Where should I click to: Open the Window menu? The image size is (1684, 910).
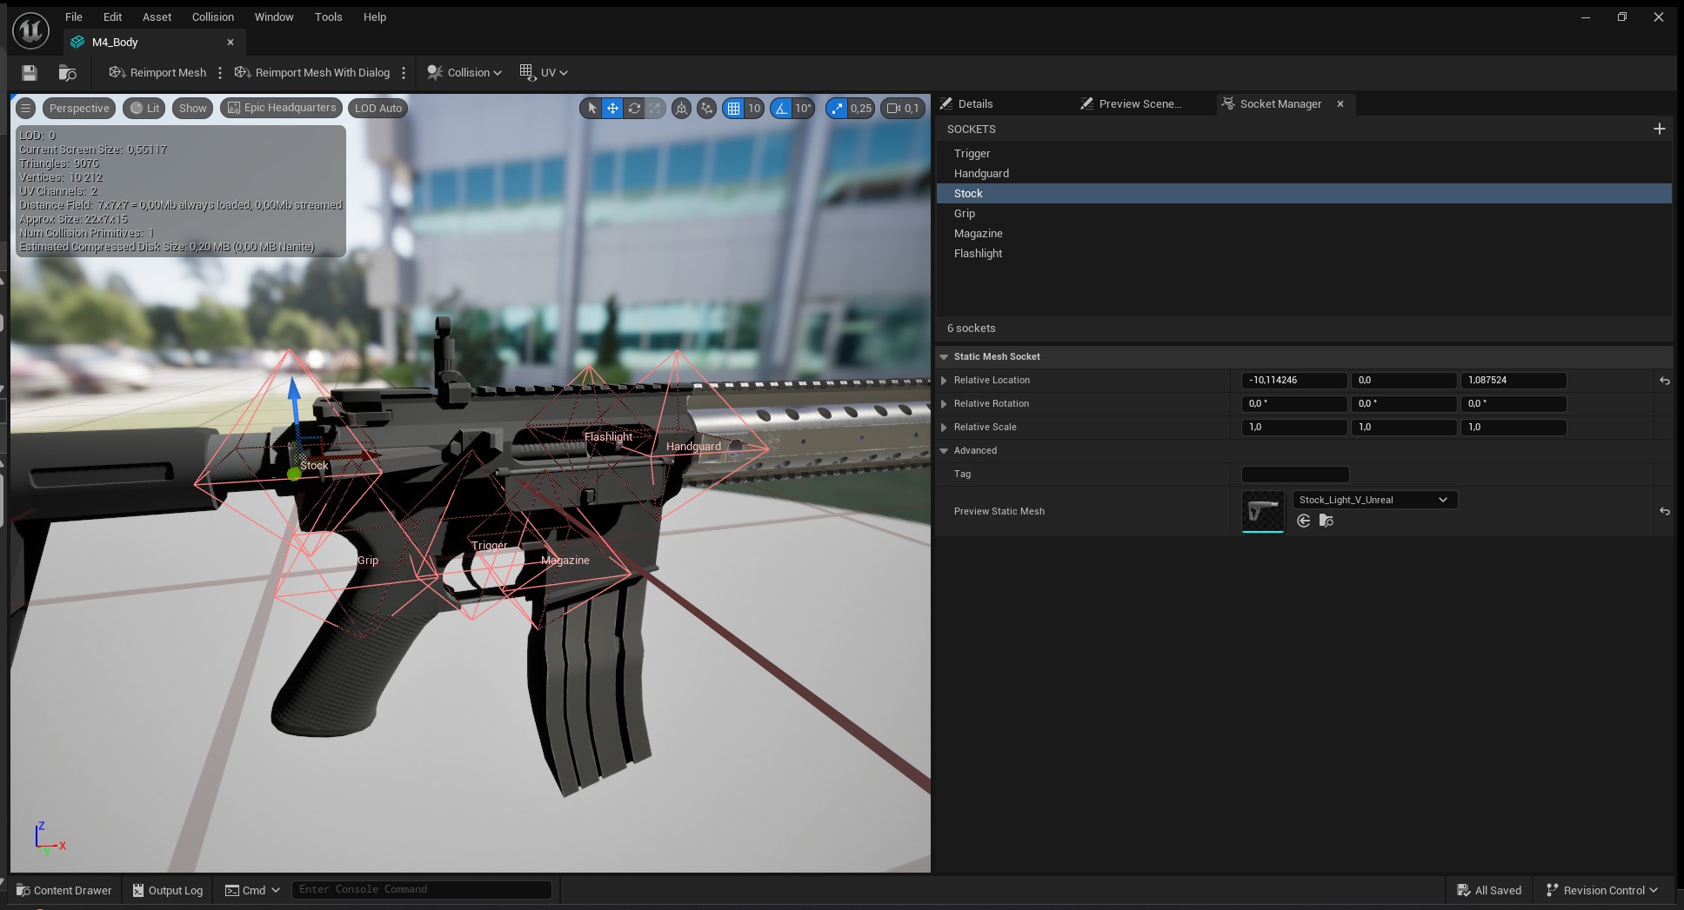(x=274, y=17)
